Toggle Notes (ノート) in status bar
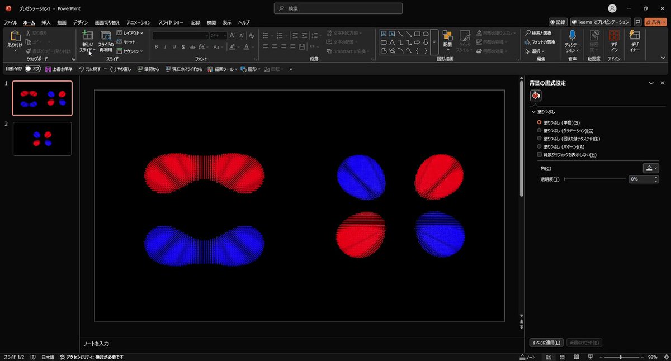This screenshot has height=361, width=671. pyautogui.click(x=527, y=357)
